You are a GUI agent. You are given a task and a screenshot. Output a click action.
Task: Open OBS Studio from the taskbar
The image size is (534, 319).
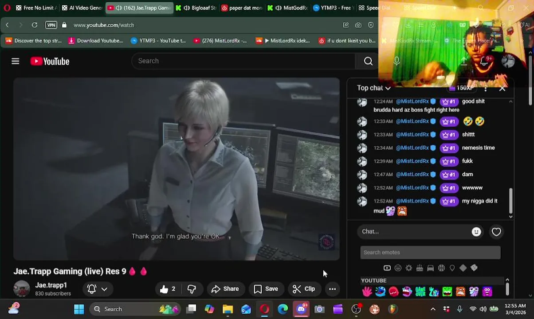coord(356,309)
